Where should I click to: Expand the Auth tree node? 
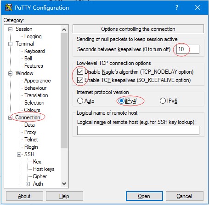28,184
